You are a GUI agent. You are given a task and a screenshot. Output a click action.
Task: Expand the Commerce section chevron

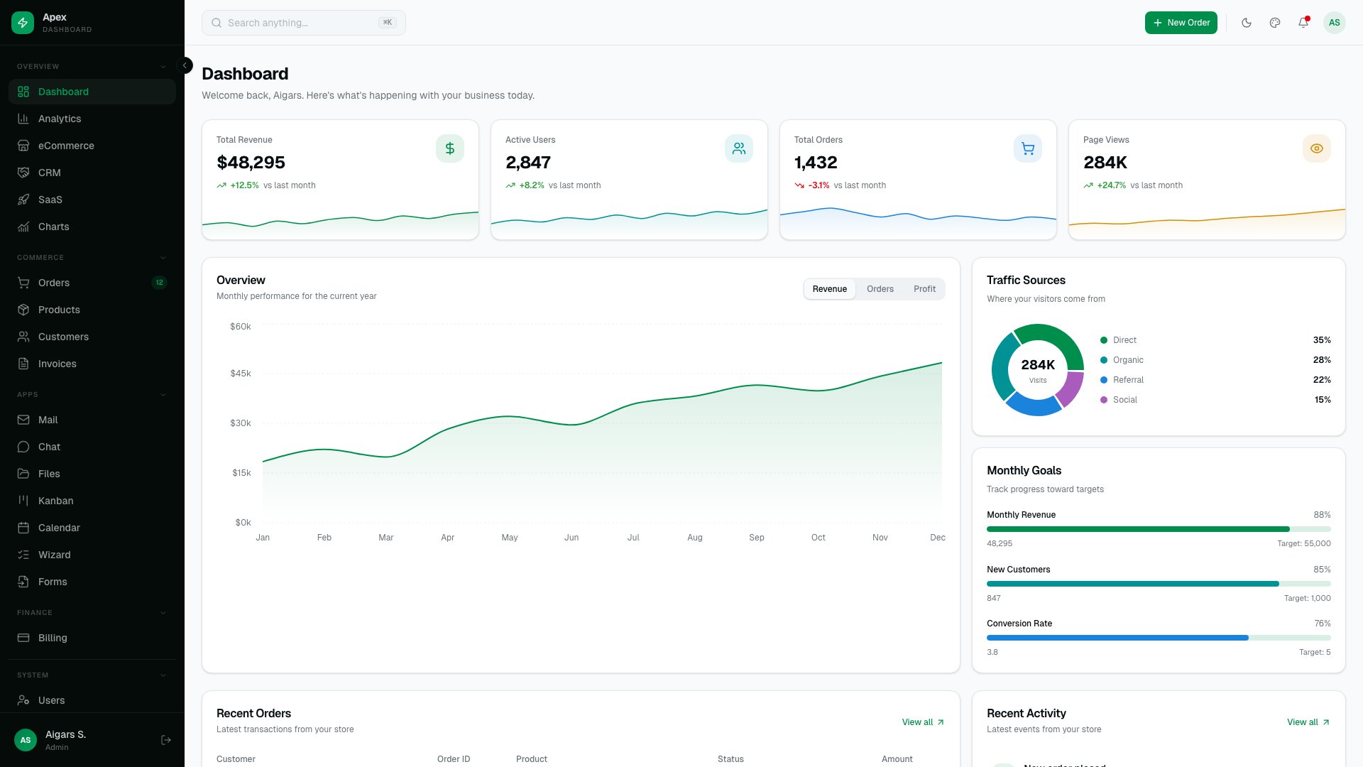(163, 257)
